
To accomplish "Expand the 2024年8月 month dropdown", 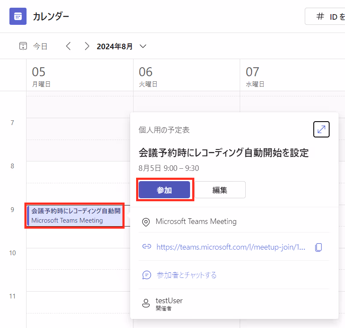I will (143, 46).
